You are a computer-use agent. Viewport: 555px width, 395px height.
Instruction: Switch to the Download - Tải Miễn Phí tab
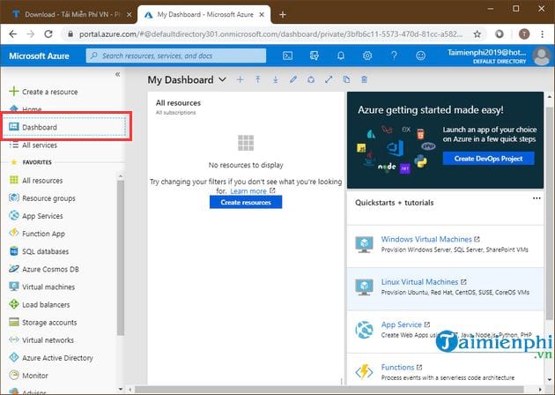click(x=71, y=14)
